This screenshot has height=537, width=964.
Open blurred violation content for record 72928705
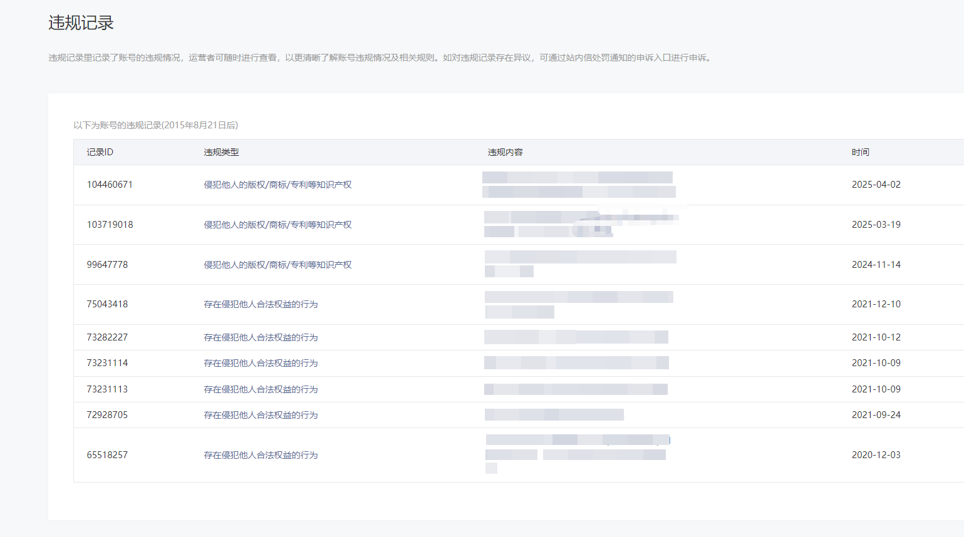tap(554, 415)
